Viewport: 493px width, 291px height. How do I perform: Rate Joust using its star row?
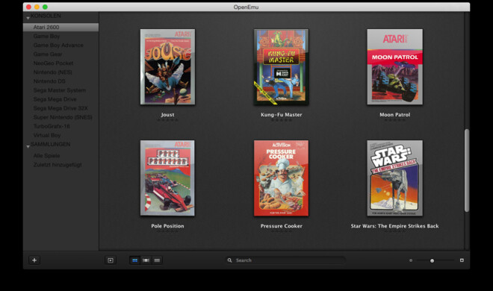167,120
